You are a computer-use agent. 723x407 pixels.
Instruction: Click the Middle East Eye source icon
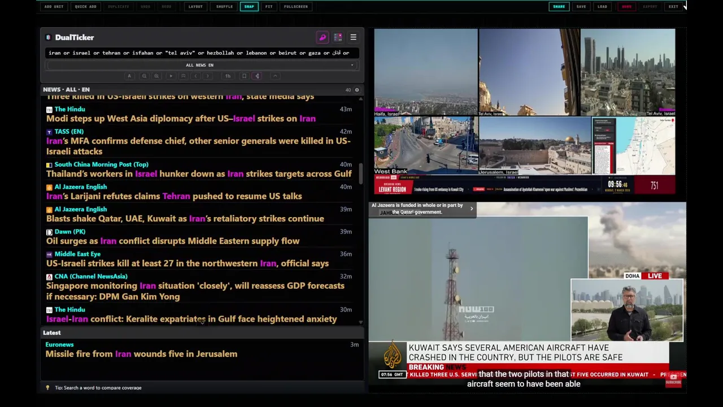[49, 254]
